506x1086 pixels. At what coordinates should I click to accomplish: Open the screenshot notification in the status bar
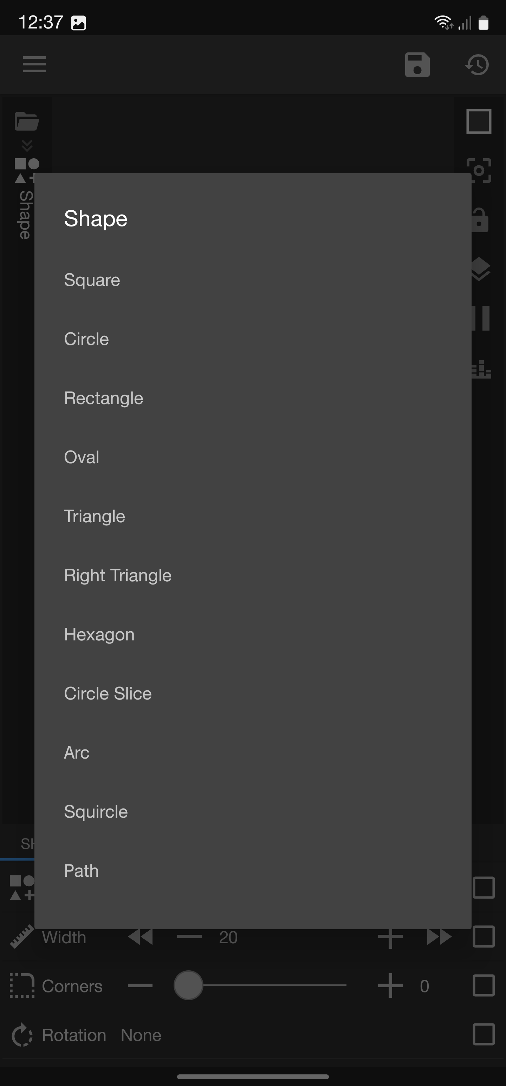pyautogui.click(x=79, y=23)
